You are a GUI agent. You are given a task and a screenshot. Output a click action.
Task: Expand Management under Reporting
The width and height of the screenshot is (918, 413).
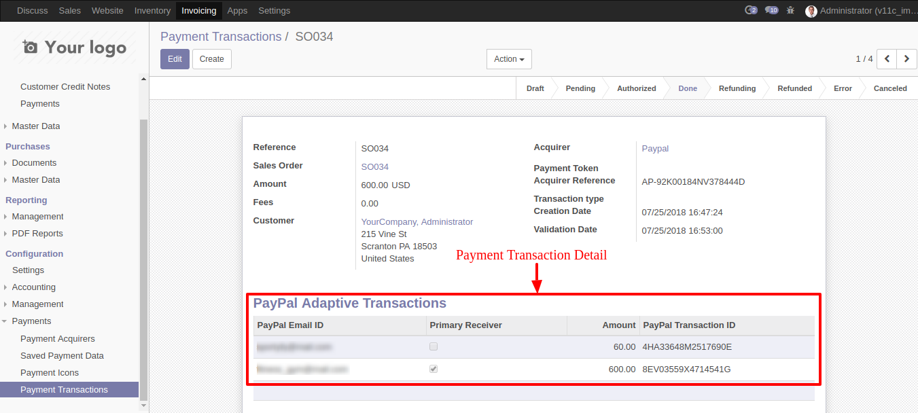tap(37, 217)
